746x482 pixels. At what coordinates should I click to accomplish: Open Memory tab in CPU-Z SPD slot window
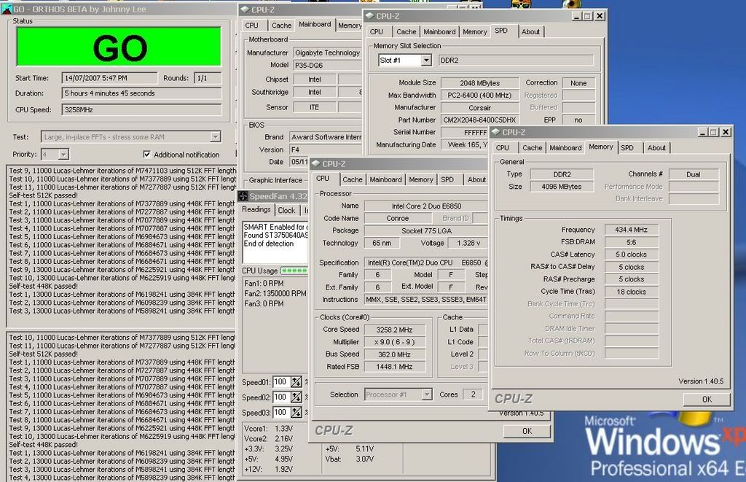475,32
